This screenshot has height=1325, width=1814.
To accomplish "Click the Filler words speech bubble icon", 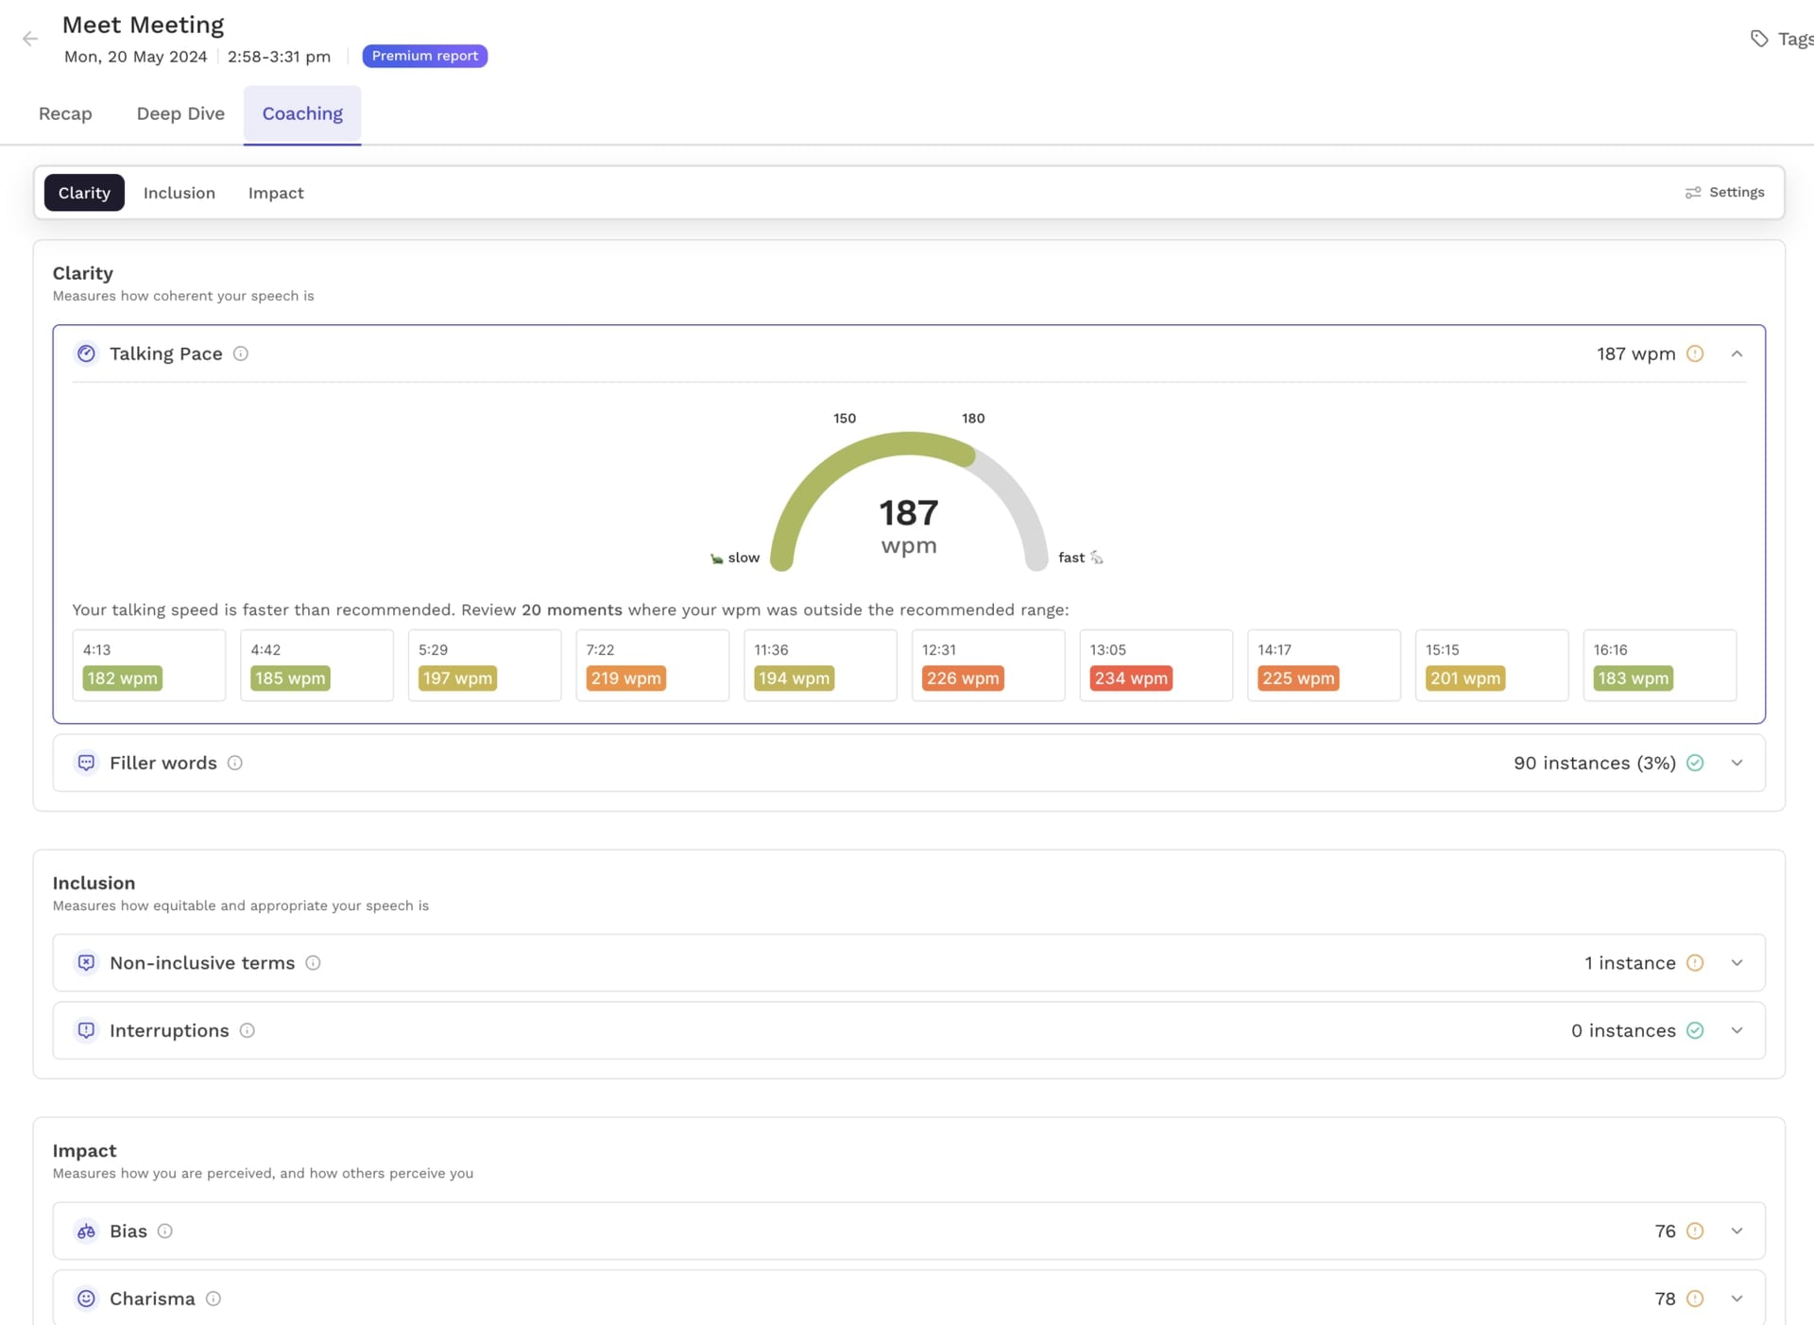I will point(86,763).
